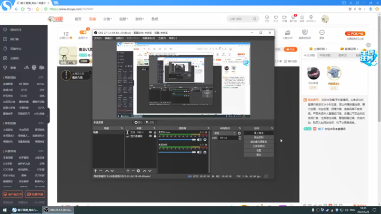The width and height of the screenshot is (381, 214).
Task: Open follow heart icon in Douyu header
Action: pyautogui.click(x=276, y=19)
